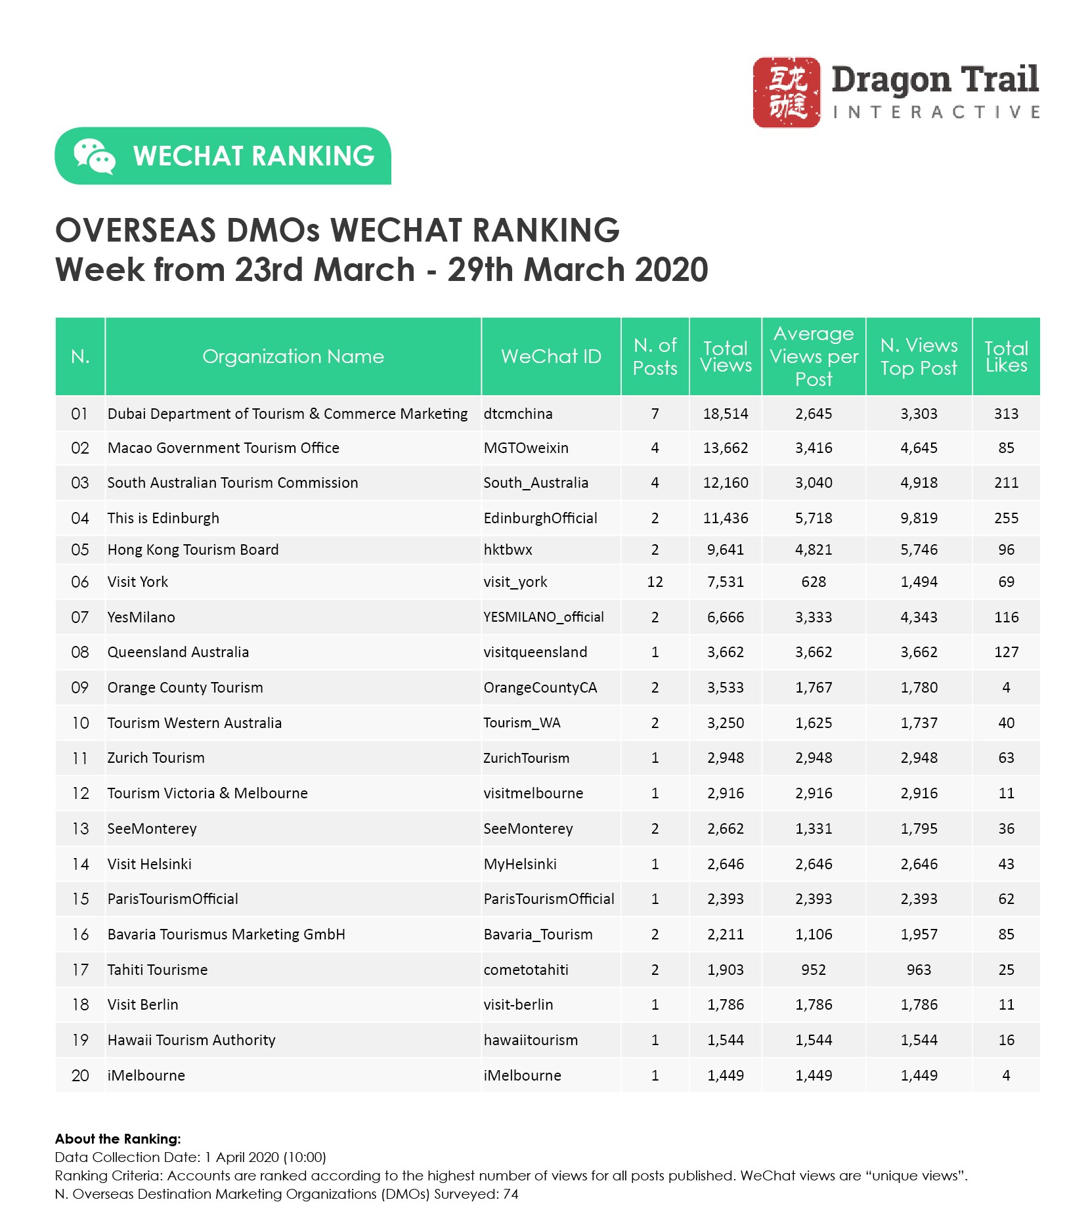Screen dimensions: 1090x1225
Task: Select the Macao Government Tourism Office entry
Action: click(223, 448)
